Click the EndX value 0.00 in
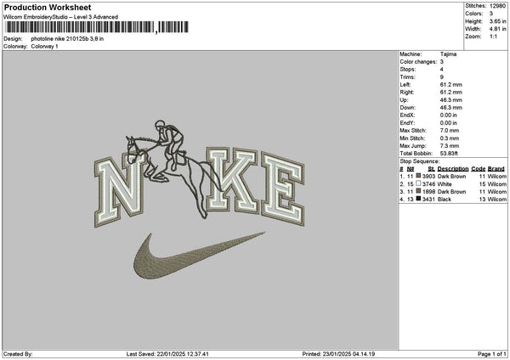Screen dimensions: 510x360 tap(449, 115)
